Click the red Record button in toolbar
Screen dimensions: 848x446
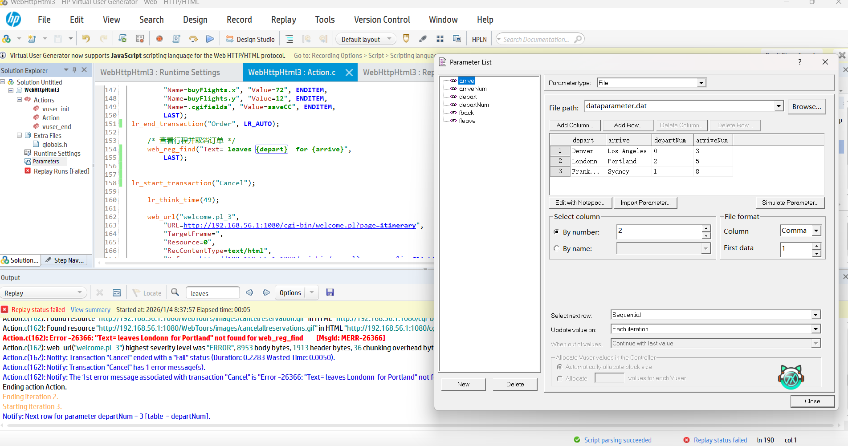point(159,39)
